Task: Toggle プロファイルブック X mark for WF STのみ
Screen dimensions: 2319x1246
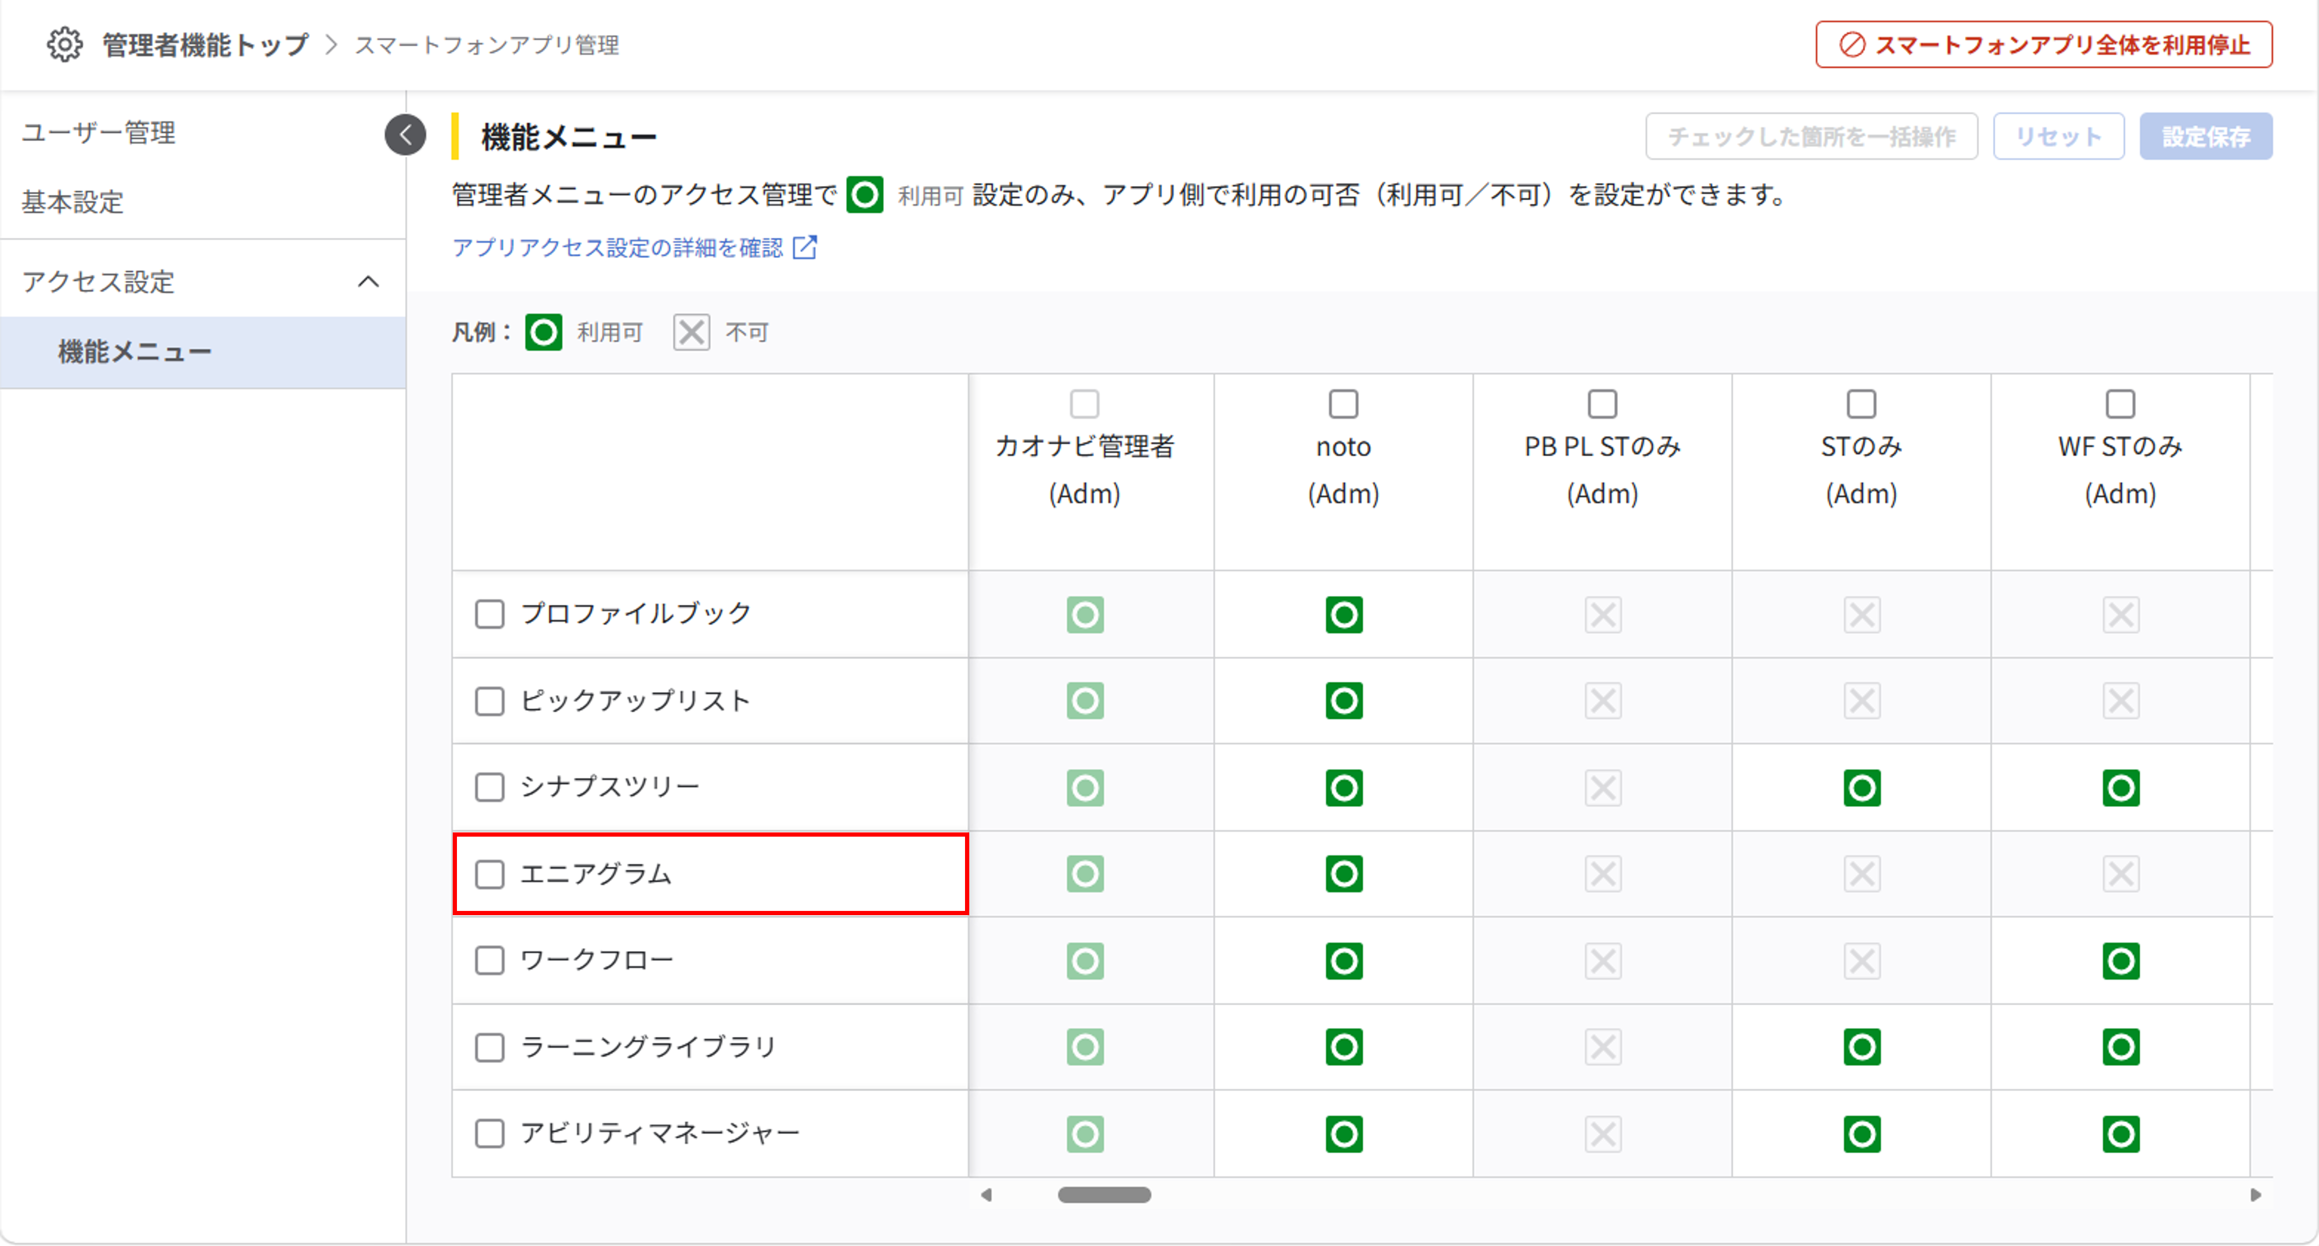Action: [2120, 614]
